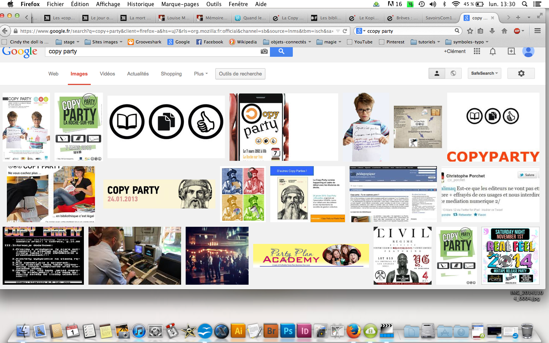The image size is (549, 343).
Task: Switch to the Louise M... browser tab
Action: (x=174, y=18)
